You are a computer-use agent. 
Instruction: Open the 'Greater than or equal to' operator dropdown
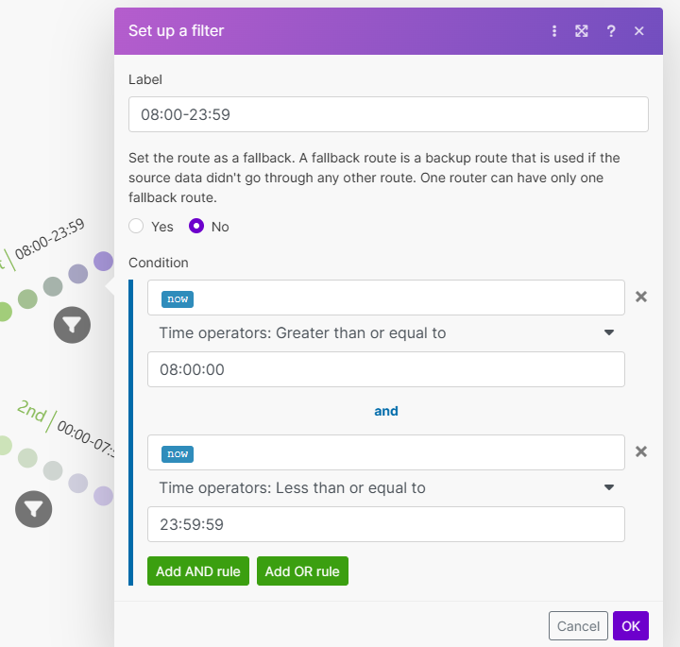[x=386, y=332]
